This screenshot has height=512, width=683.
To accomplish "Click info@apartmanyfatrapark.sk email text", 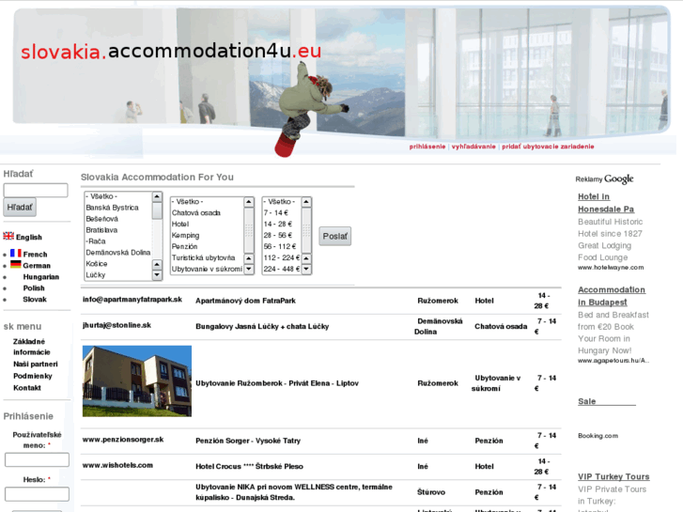I will click(132, 300).
